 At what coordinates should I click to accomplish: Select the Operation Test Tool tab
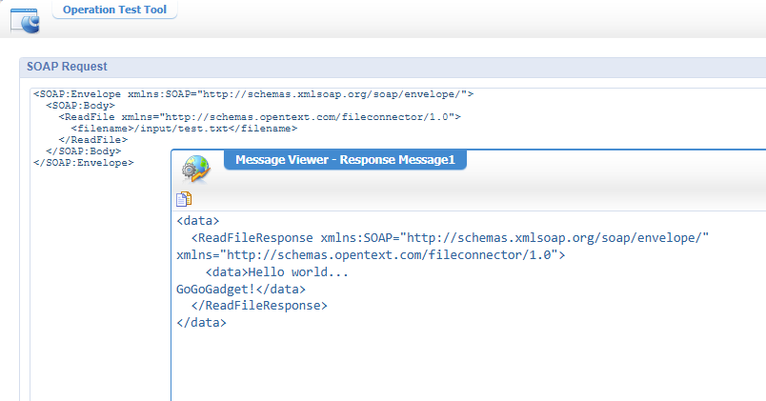tap(114, 10)
